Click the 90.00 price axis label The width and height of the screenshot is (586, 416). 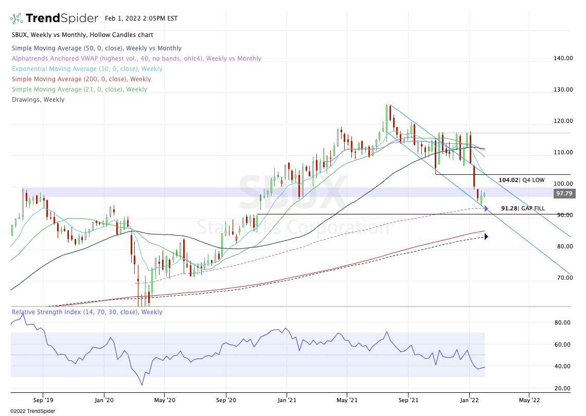(x=565, y=215)
